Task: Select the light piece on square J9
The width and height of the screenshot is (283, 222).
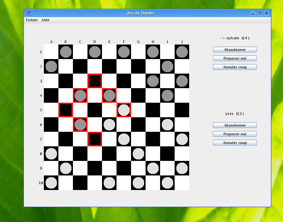Action: [182, 168]
